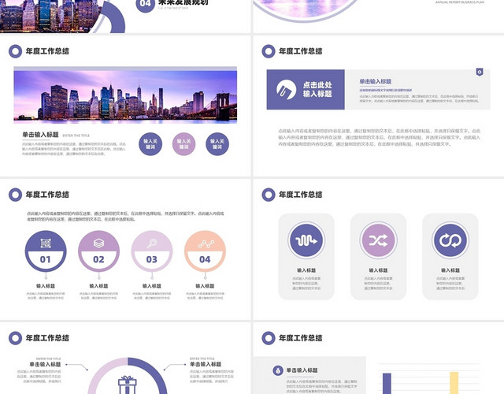Click the 单击输入标题 heading with ENTER THE TITLE beside it
Viewport: 504px width, 394px height.
[x=40, y=135]
